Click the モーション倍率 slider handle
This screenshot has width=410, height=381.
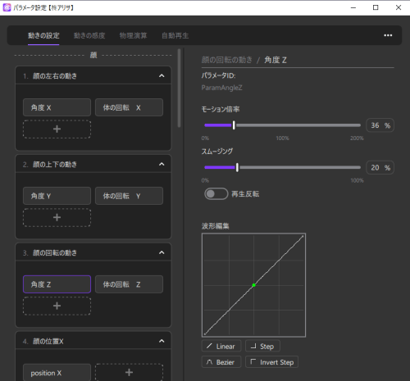click(234, 125)
